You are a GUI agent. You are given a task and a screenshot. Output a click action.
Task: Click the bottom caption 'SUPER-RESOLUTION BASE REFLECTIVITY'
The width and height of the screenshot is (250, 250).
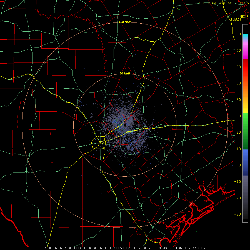tap(87, 248)
